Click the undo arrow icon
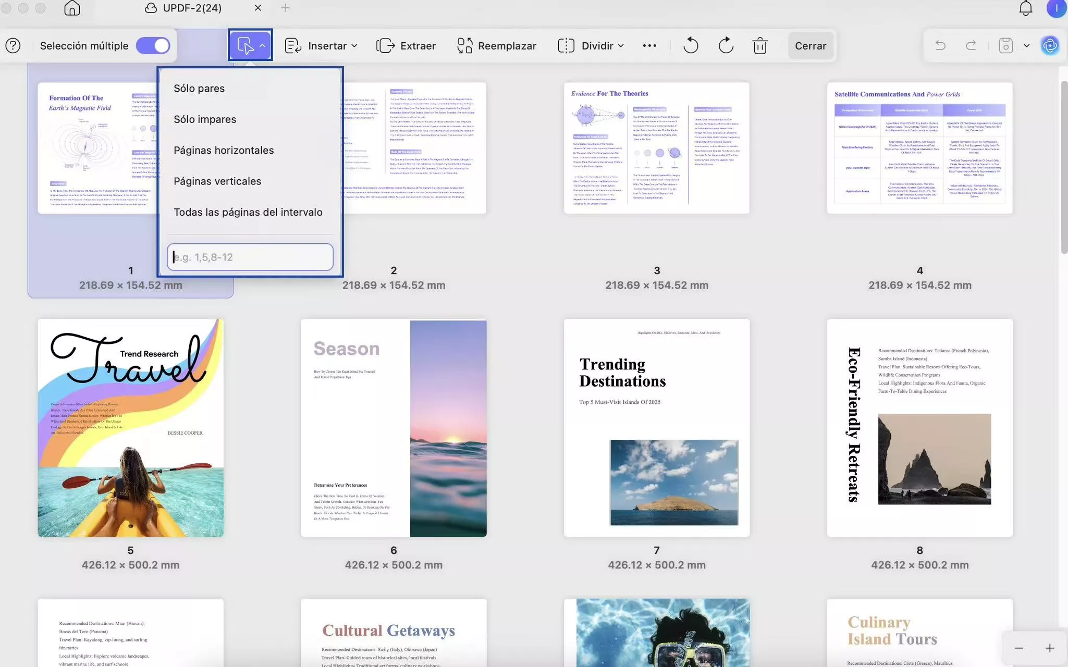Screen dimensions: 1068x667 940,46
